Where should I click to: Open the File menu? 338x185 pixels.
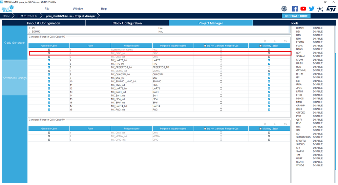[x=47, y=9]
